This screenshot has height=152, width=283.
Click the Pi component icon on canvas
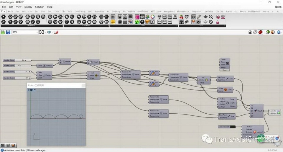[44, 66]
